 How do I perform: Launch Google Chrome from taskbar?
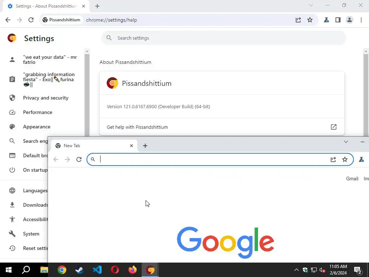(62, 270)
